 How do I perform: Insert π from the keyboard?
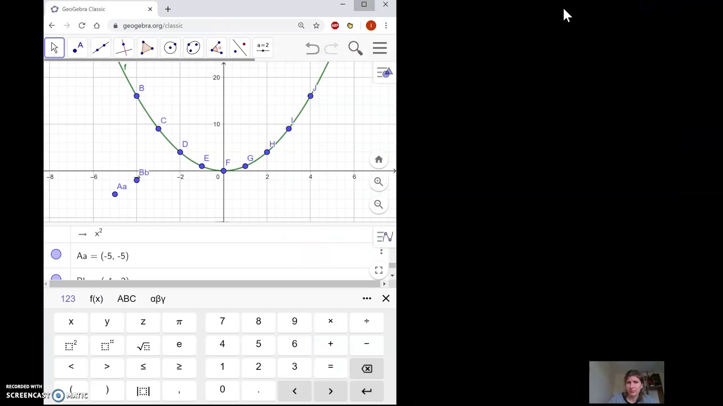pos(179,321)
